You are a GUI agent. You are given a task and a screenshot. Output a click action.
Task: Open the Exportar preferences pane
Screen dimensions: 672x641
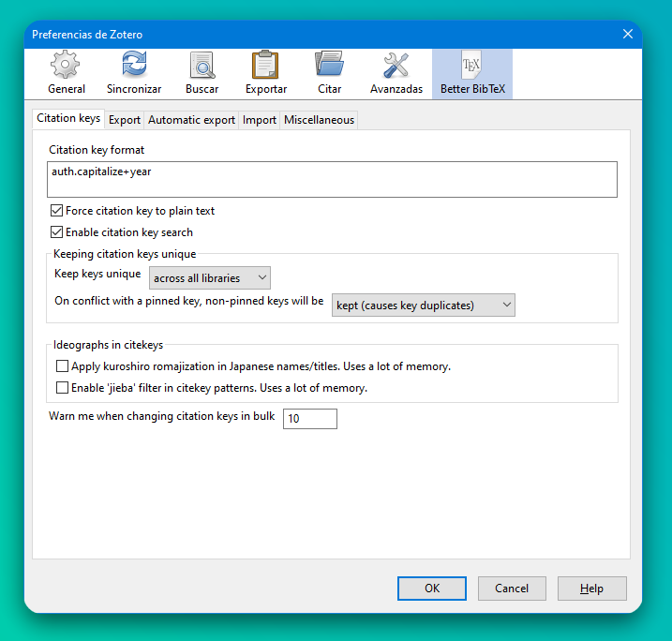pos(266,73)
